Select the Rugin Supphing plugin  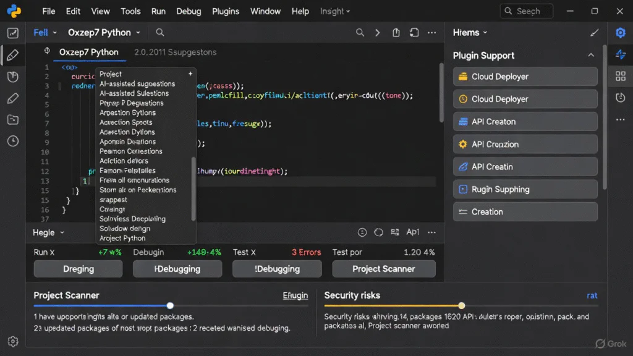tap(525, 189)
